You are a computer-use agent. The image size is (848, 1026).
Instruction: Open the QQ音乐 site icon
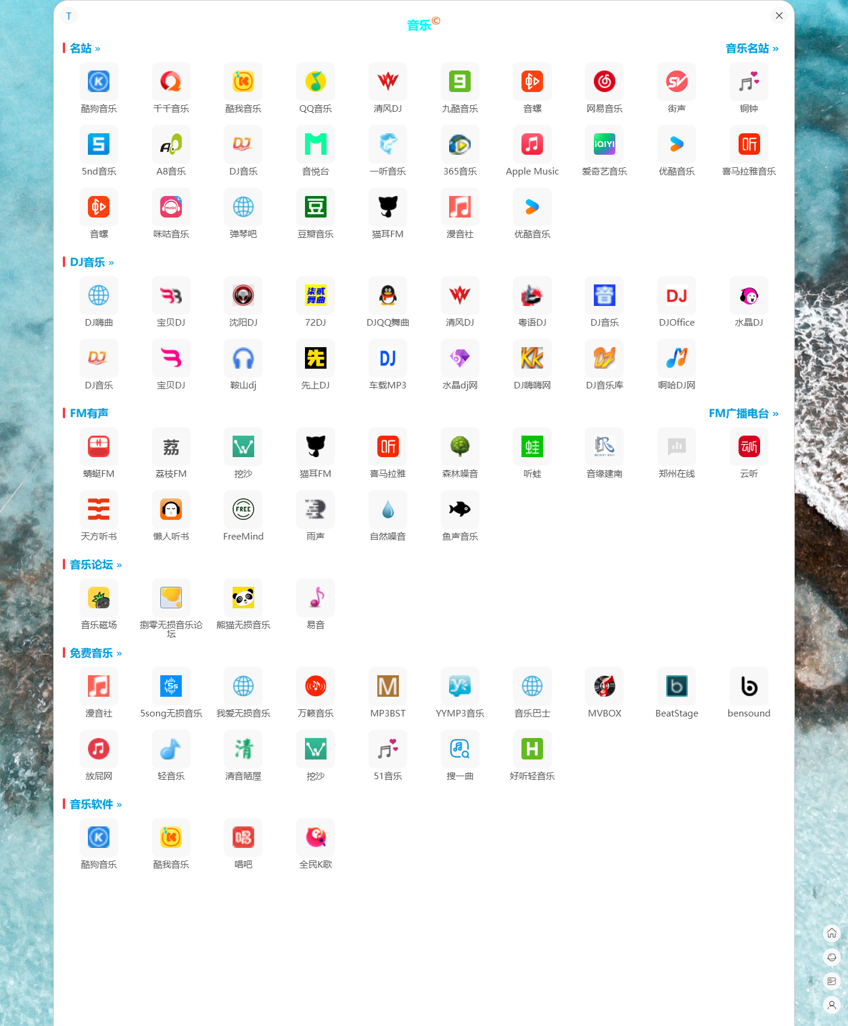point(315,82)
